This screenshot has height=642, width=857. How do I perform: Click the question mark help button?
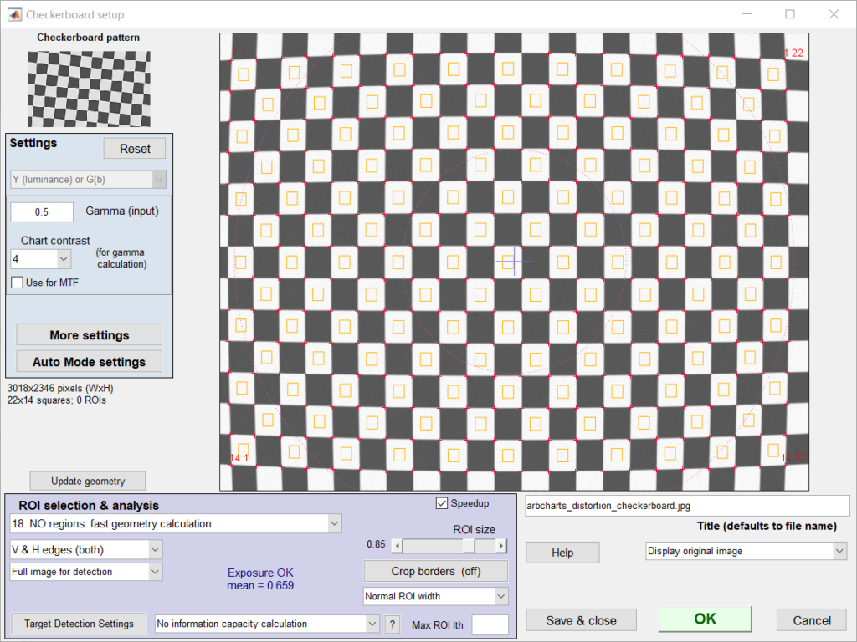coord(392,624)
